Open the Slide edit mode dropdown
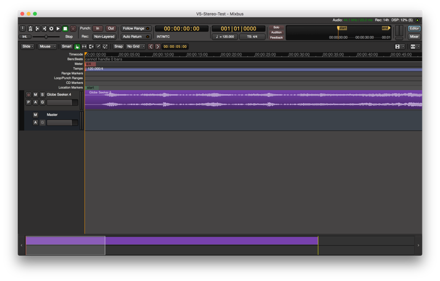The height and width of the screenshot is (281, 440). [x=28, y=47]
